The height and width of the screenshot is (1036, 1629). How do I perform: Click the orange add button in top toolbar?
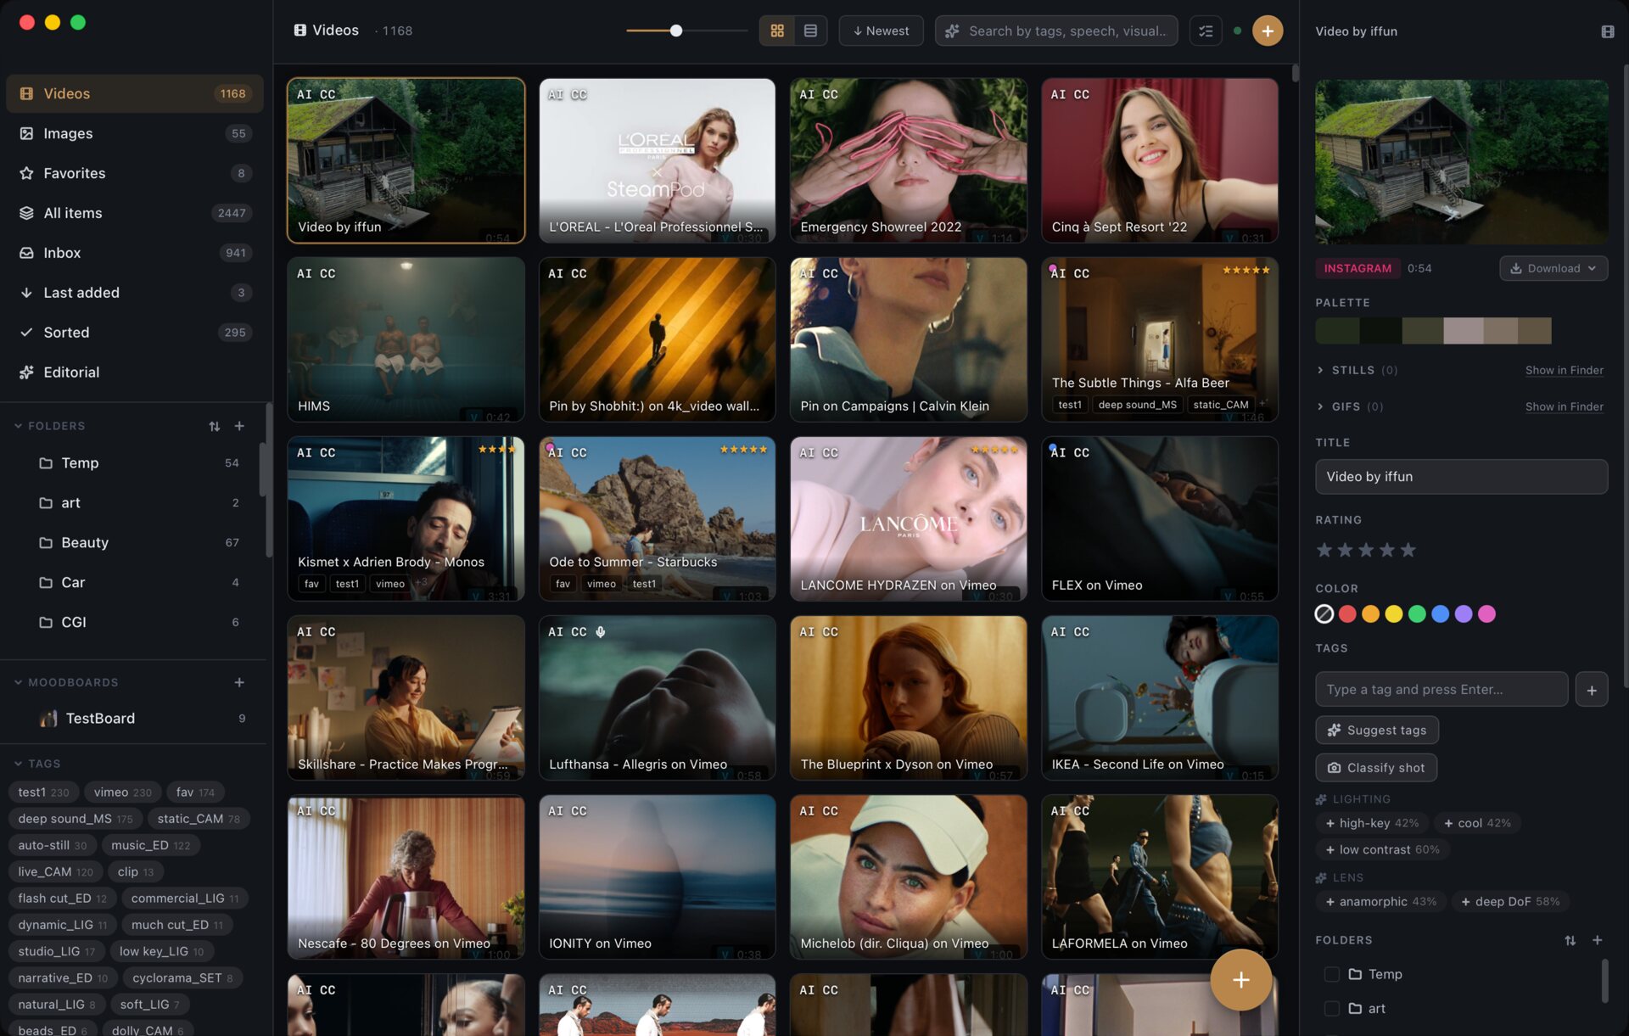1267,31
